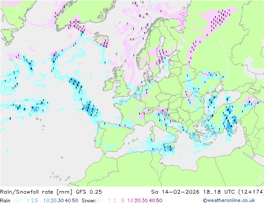Select the Rain legend value 10
This screenshot has width=264, height=204.
[47, 201]
